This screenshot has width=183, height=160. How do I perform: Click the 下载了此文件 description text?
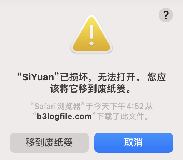coord(120,116)
